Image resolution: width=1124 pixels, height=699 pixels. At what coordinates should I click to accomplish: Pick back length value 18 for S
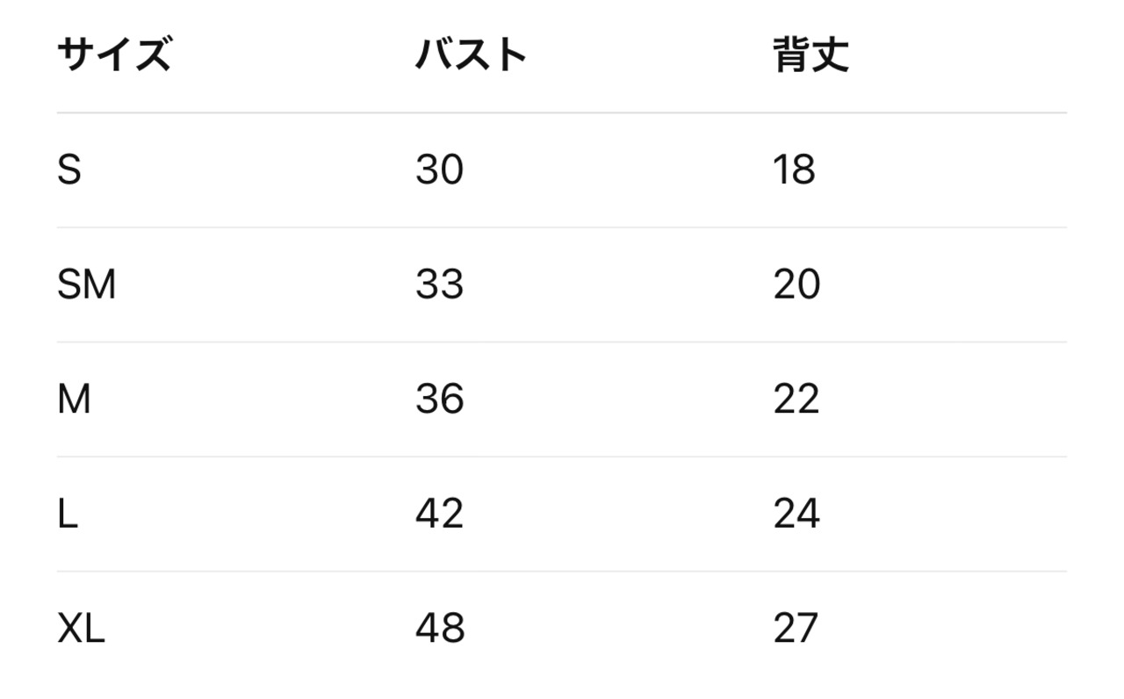point(794,169)
